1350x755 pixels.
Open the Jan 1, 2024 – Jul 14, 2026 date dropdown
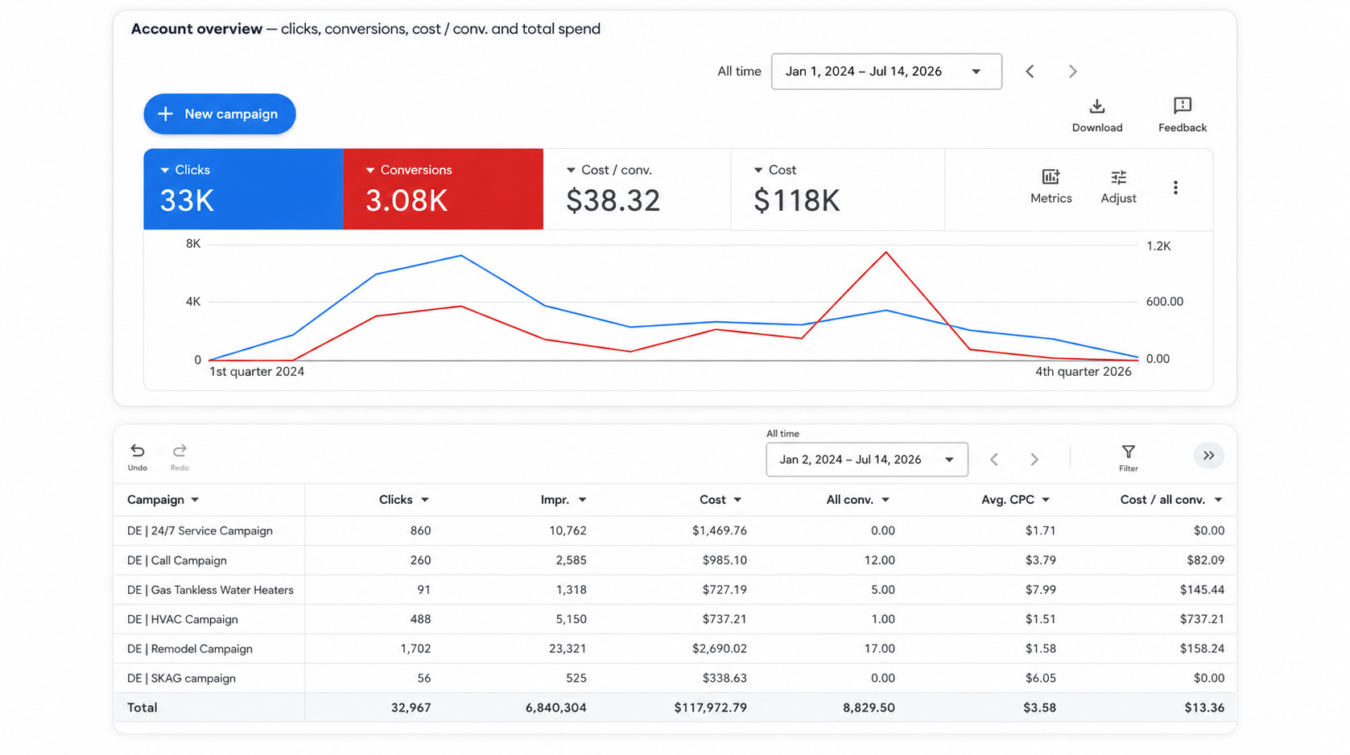[886, 72]
